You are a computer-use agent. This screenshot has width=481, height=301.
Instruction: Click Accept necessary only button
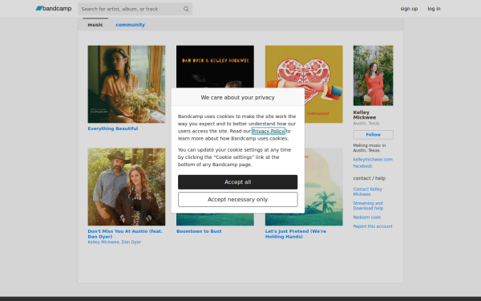click(238, 200)
